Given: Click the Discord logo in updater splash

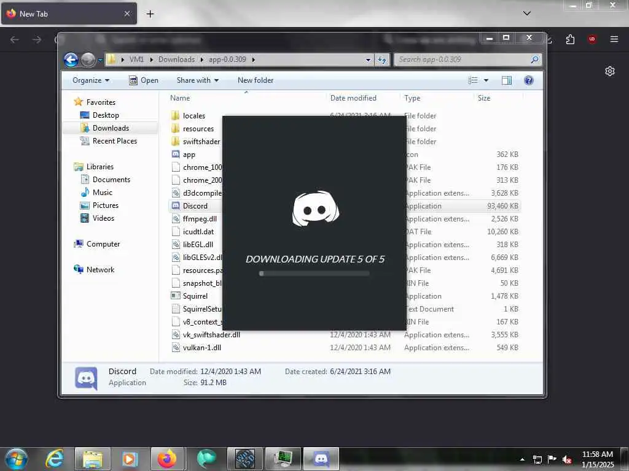Looking at the screenshot, I should click(x=316, y=209).
